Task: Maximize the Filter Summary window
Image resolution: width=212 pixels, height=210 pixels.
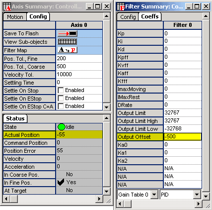Action: click(x=197, y=6)
